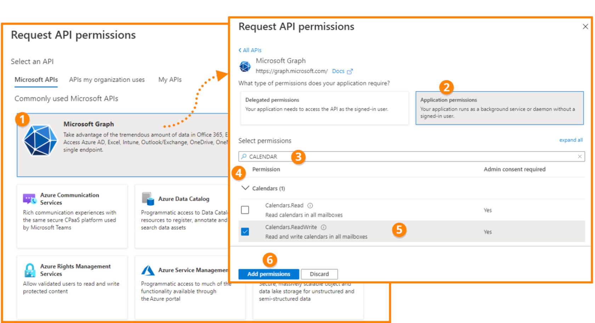595x323 pixels.
Task: Click the expand all link
Action: coord(571,140)
